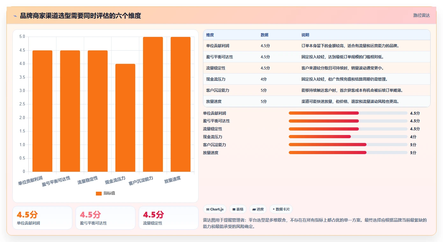Click the 现金流压力 x-axis label
The height and width of the screenshot is (242, 443).
tap(115, 181)
